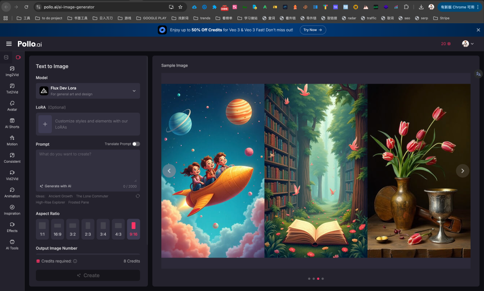Open the tulips still life sample image
Screen dimensions: 484x291
point(419,171)
